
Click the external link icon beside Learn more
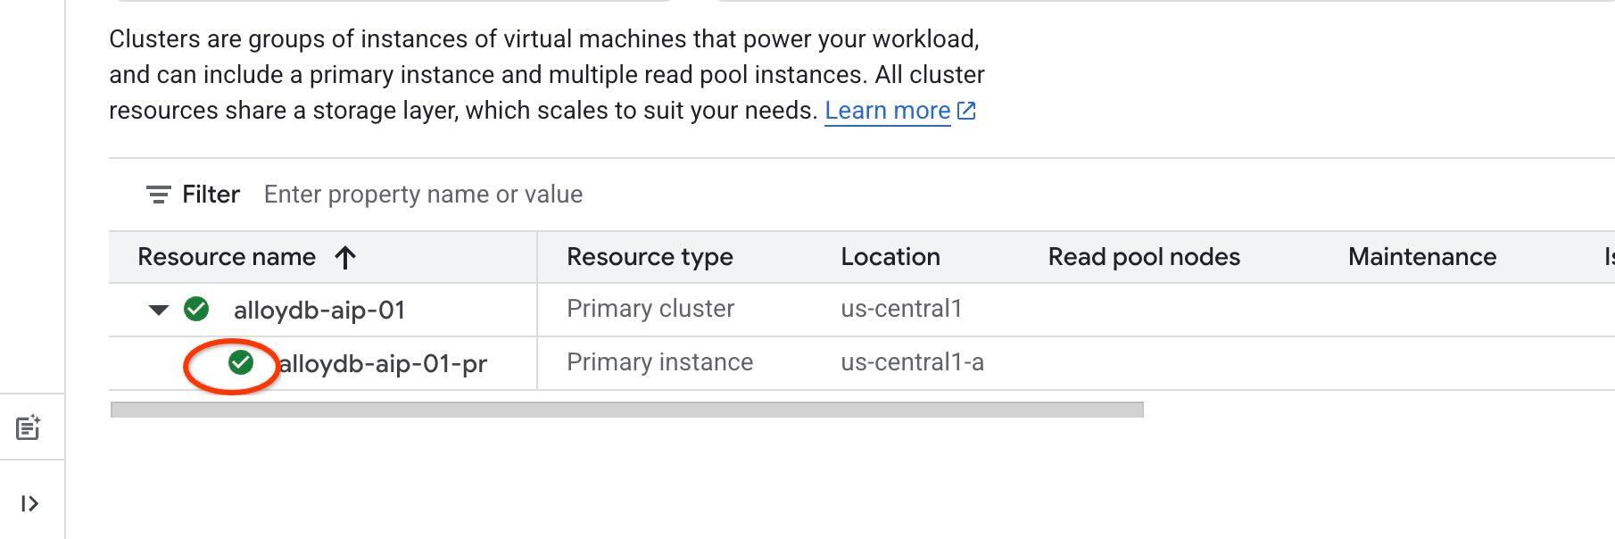pos(966,111)
